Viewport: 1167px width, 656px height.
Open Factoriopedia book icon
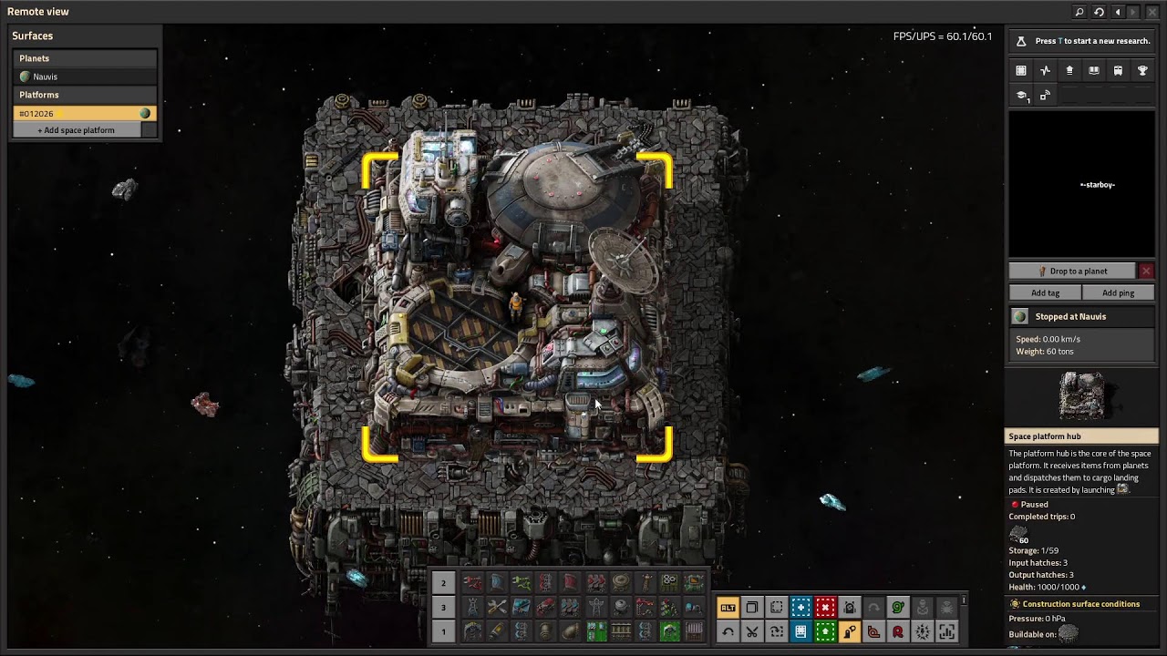coord(1094,70)
